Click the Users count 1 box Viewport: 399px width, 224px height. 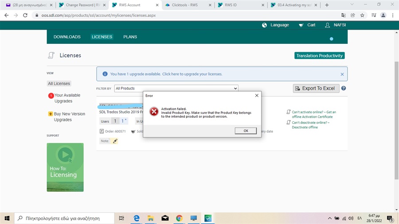click(x=115, y=121)
